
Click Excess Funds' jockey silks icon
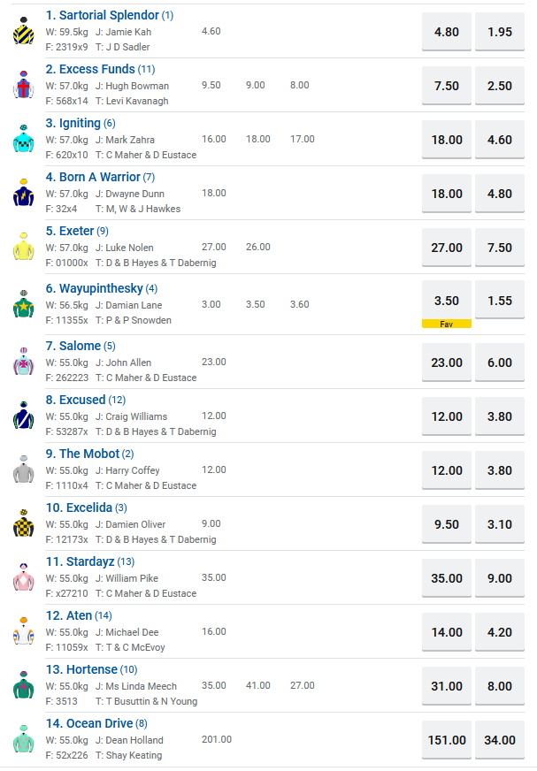click(x=23, y=85)
